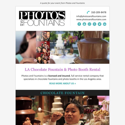Click the Photos and Fountains logo
This screenshot has height=125, width=125.
tap(42, 18)
